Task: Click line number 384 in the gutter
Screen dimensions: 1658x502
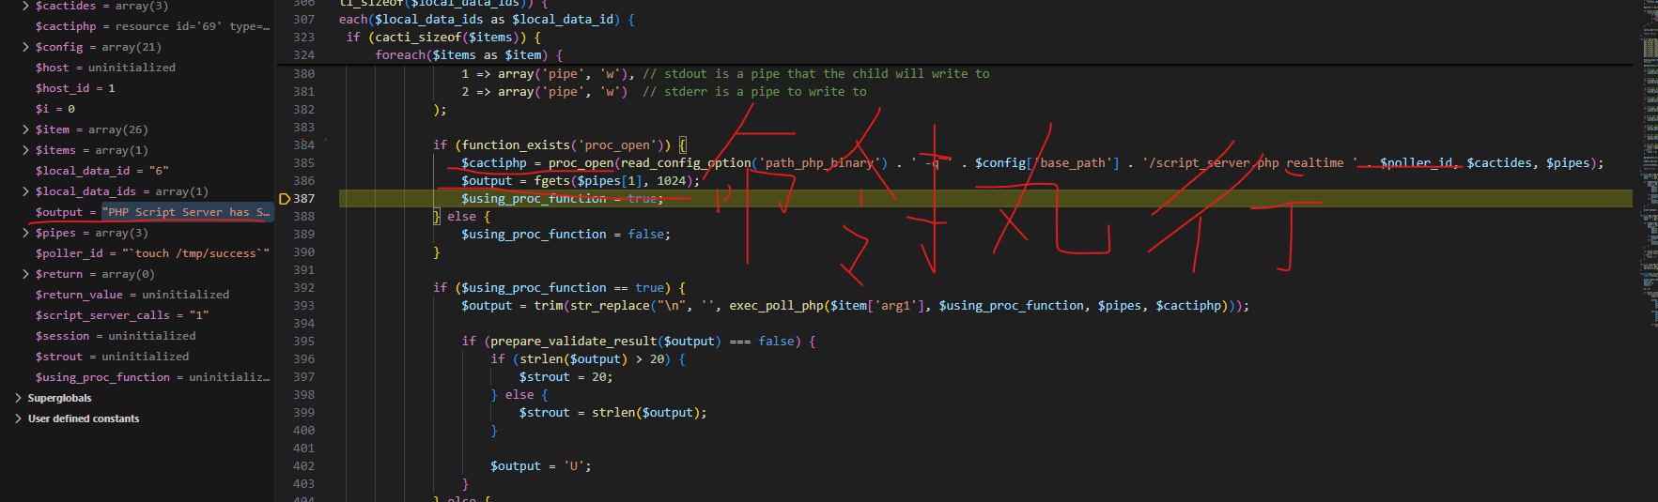Action: [303, 145]
